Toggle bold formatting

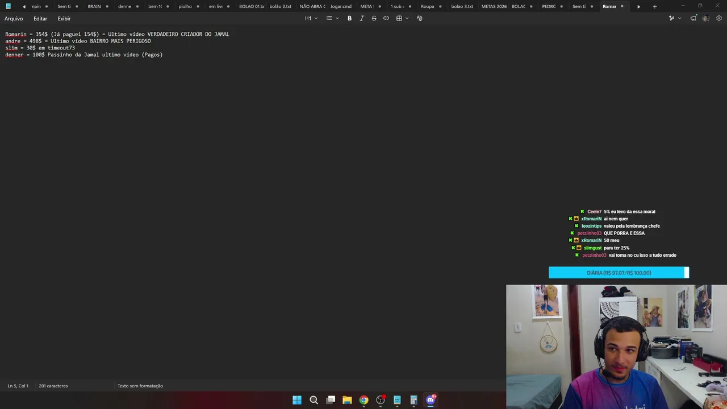[x=349, y=18]
